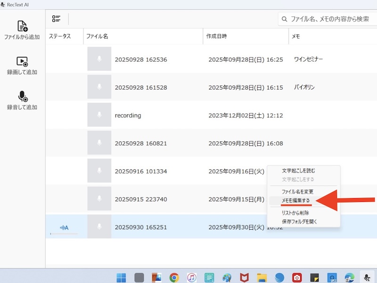Sort by the ファイル名 column header
Viewport: 377px width, 283px height.
click(97, 36)
